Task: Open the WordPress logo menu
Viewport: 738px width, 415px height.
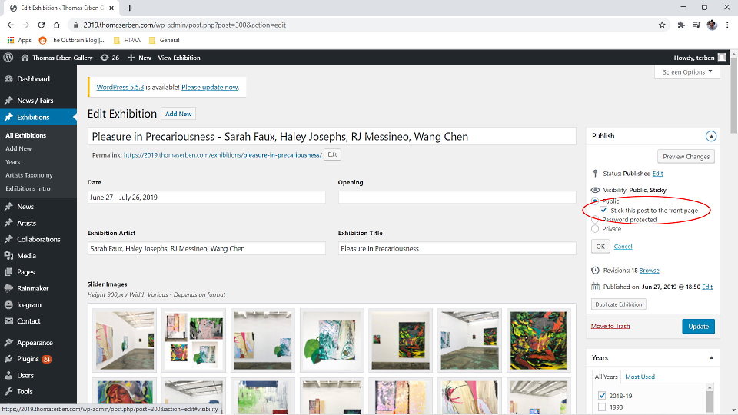Action: [8, 58]
